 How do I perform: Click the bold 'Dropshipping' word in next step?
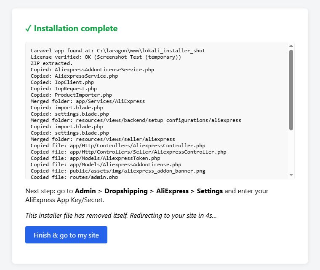click(x=126, y=191)
